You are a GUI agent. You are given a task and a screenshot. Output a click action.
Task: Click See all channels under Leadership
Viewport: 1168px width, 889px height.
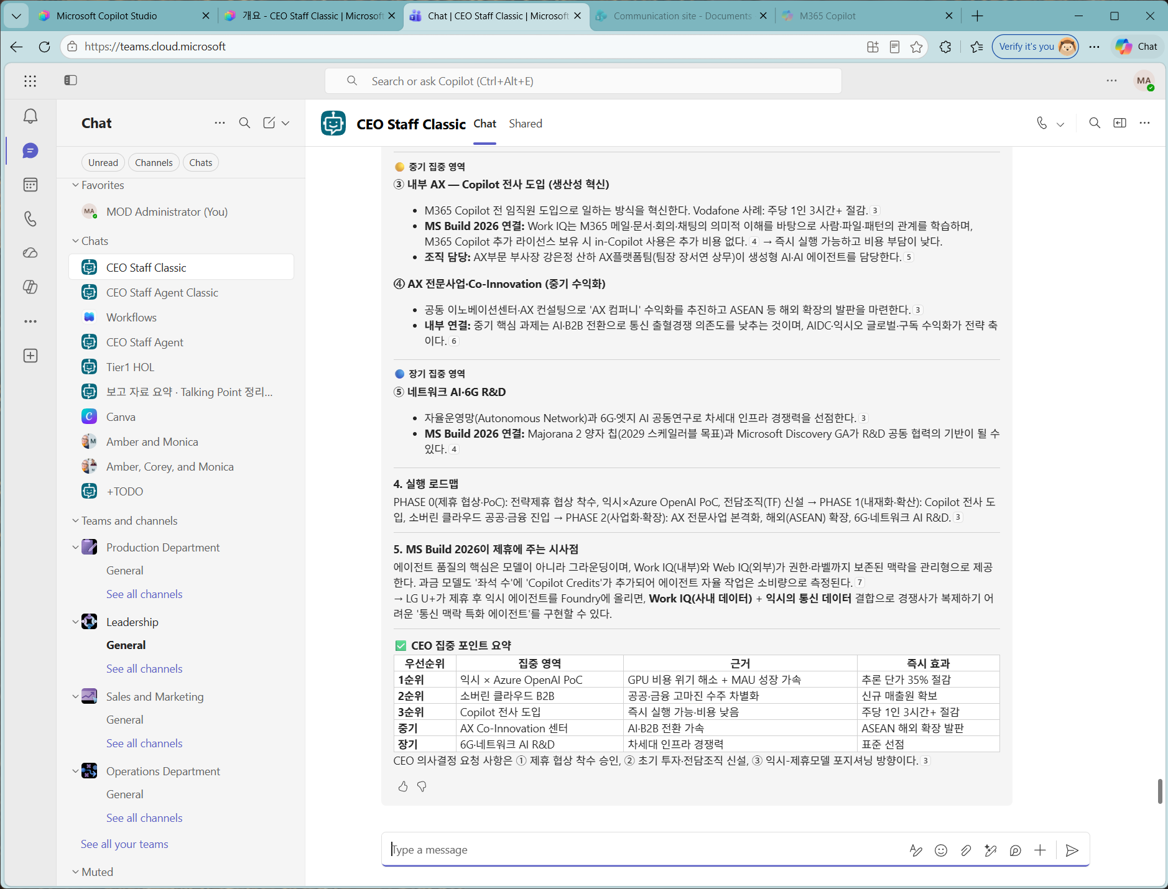click(x=144, y=669)
